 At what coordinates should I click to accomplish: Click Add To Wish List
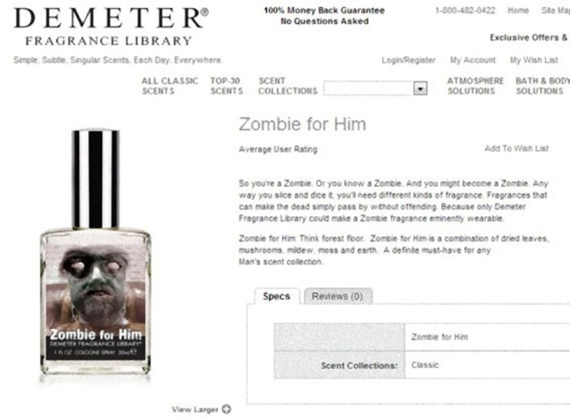(x=516, y=148)
